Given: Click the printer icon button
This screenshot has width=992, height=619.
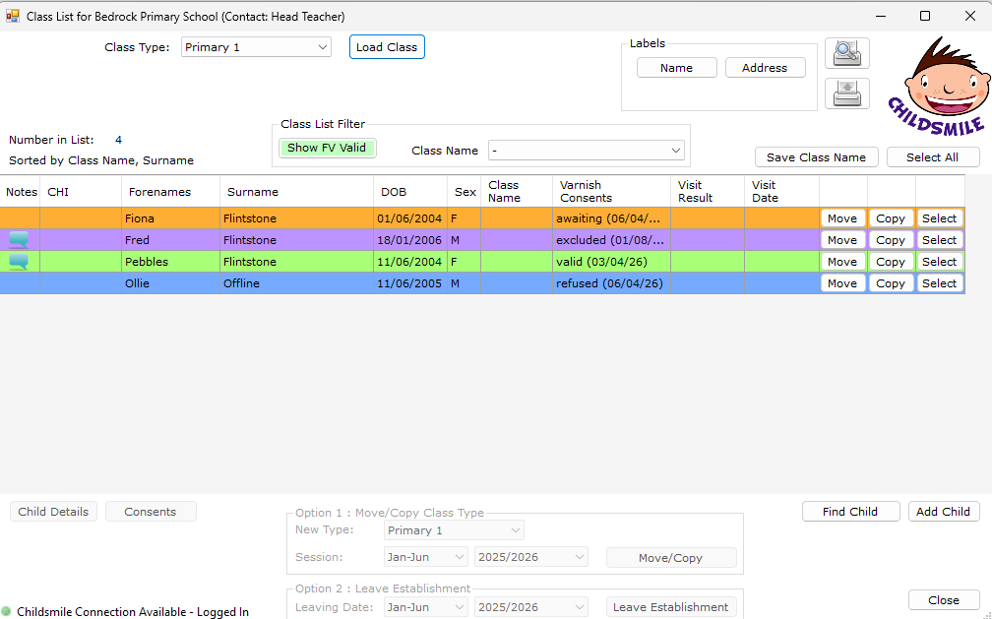Looking at the screenshot, I should [x=846, y=93].
